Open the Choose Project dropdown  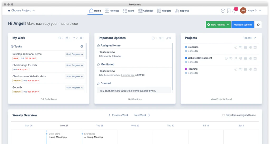click(21, 11)
